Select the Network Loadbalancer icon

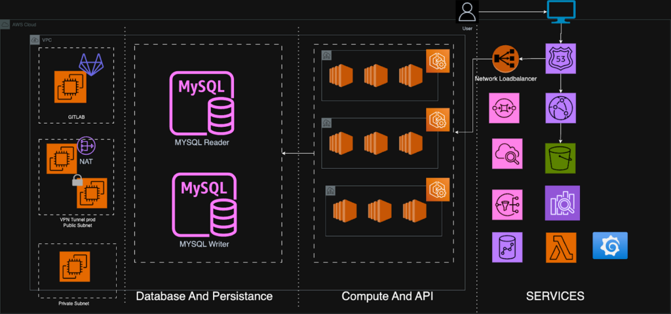tap(505, 60)
